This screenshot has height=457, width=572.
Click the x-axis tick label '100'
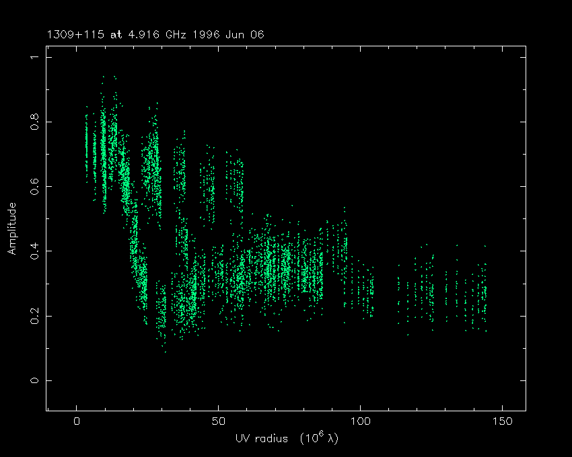coord(361,421)
